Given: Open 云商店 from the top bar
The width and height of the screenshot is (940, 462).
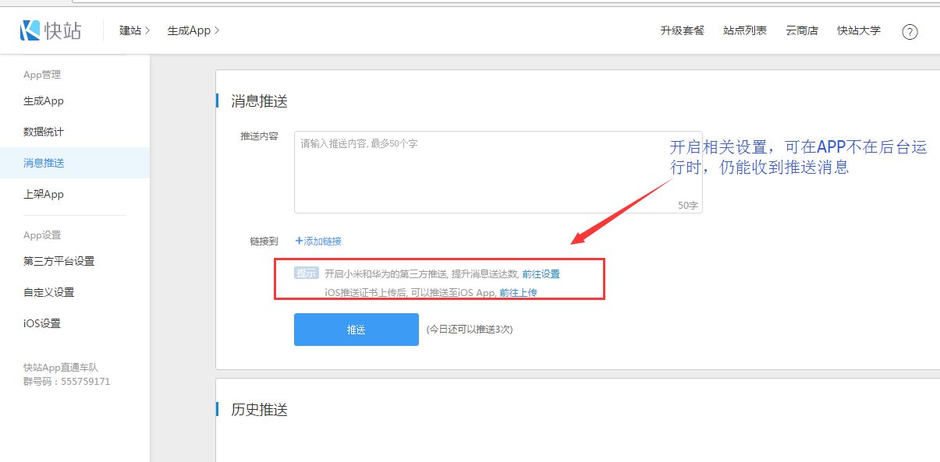Looking at the screenshot, I should [x=802, y=30].
